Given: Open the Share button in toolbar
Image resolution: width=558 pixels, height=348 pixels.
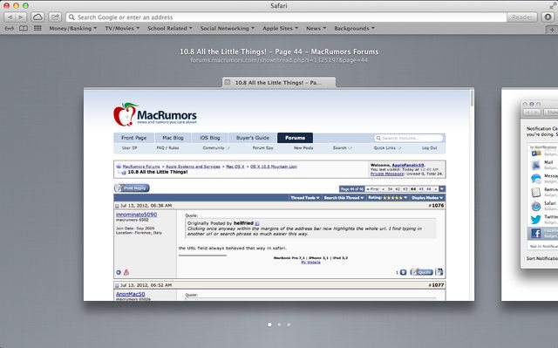Looking at the screenshot, I should [x=55, y=17].
